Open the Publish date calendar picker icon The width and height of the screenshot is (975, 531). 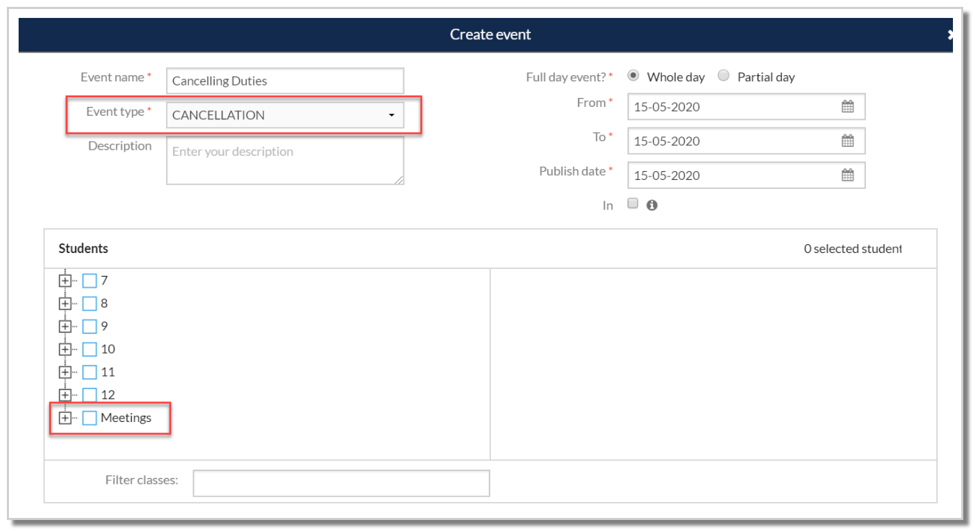(847, 175)
